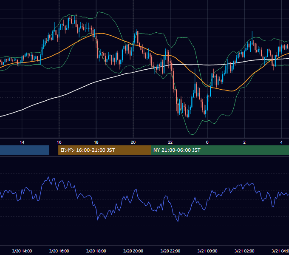Select the 20 hour axis label

[x=133, y=142]
